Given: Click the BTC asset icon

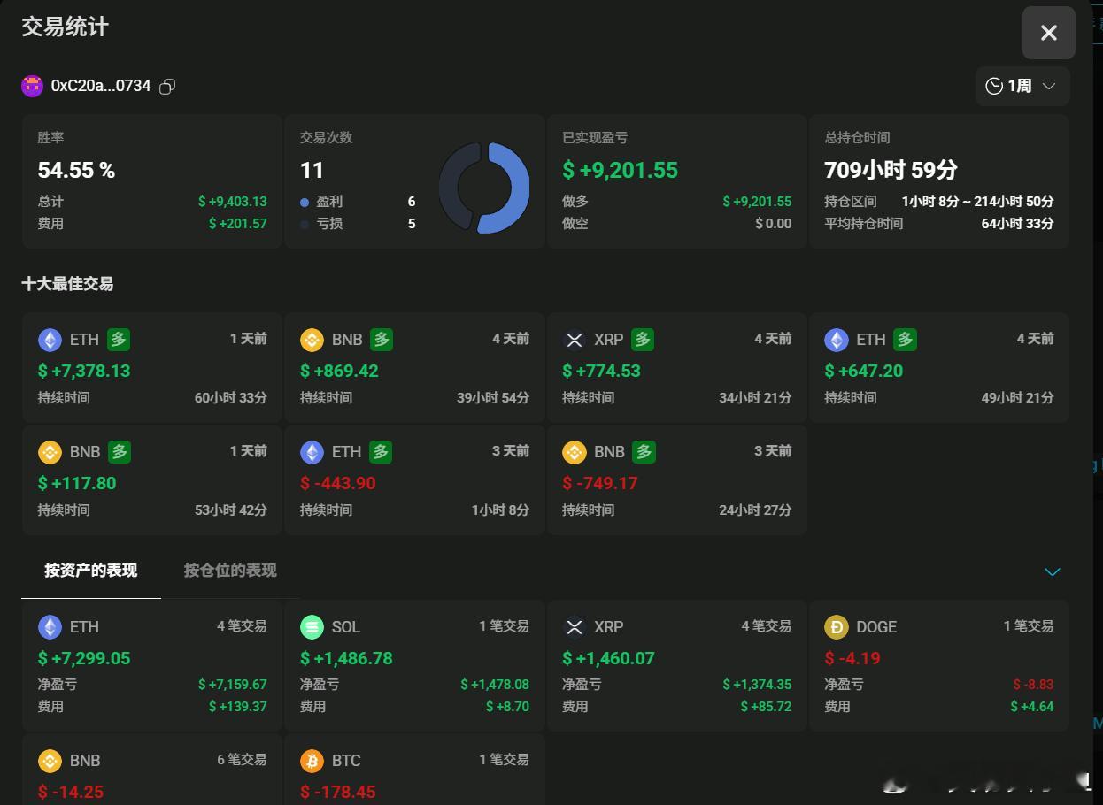Looking at the screenshot, I should 312,761.
